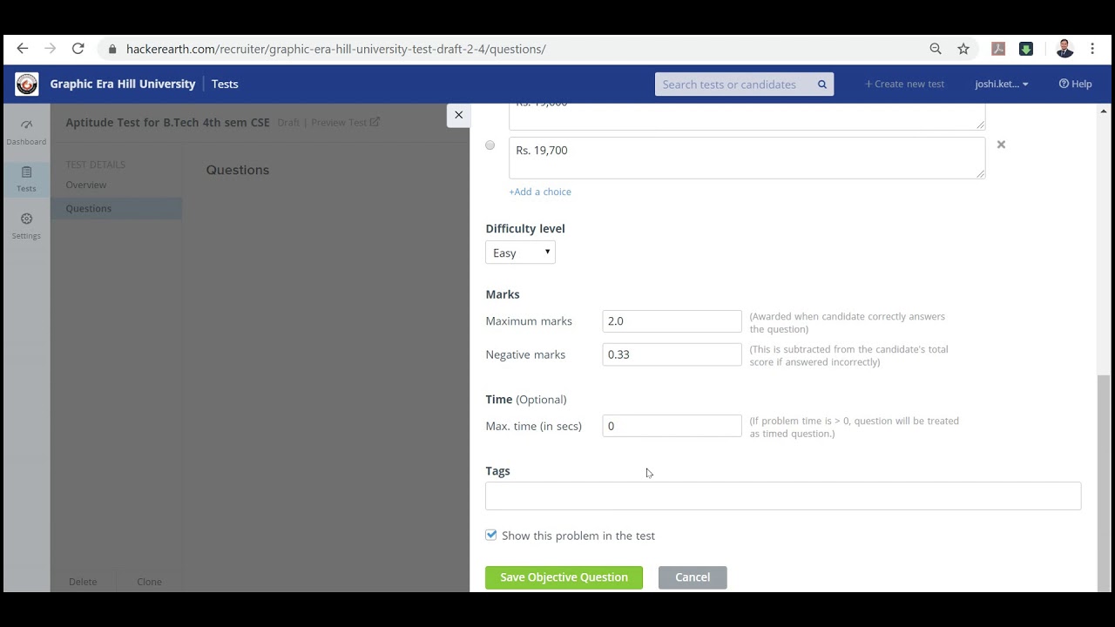The image size is (1115, 627).
Task: Click the Graphic Era Hill University logo
Action: click(27, 84)
